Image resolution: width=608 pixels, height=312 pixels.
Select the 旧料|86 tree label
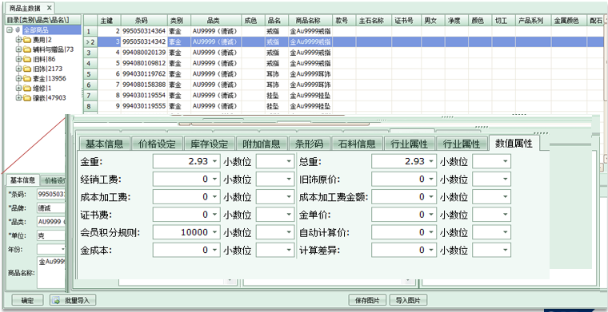pyautogui.click(x=44, y=59)
